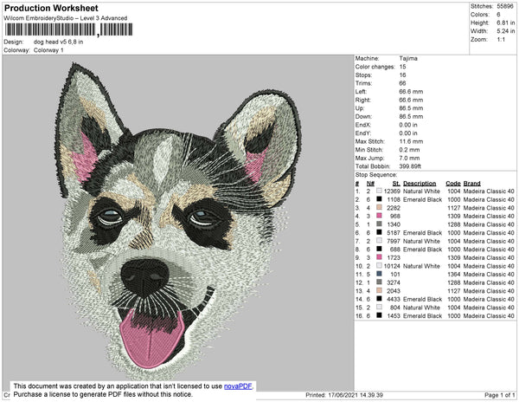Choose the peach swatch in stop 3

tap(379, 208)
